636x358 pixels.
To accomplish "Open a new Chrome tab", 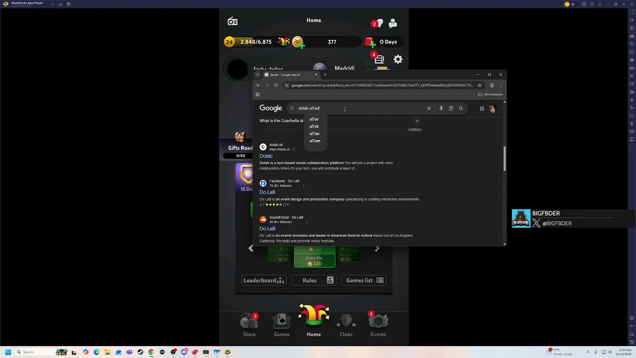I will (325, 75).
